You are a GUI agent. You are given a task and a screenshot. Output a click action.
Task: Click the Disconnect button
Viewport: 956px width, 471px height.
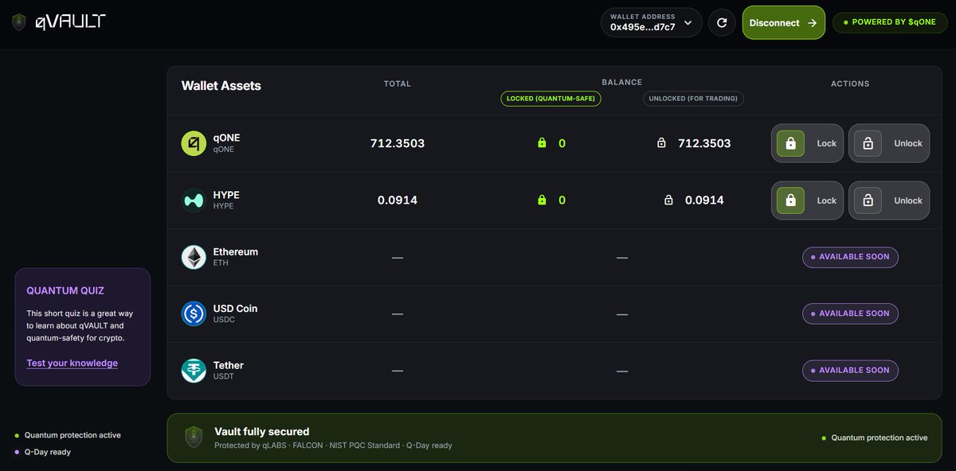pyautogui.click(x=783, y=23)
